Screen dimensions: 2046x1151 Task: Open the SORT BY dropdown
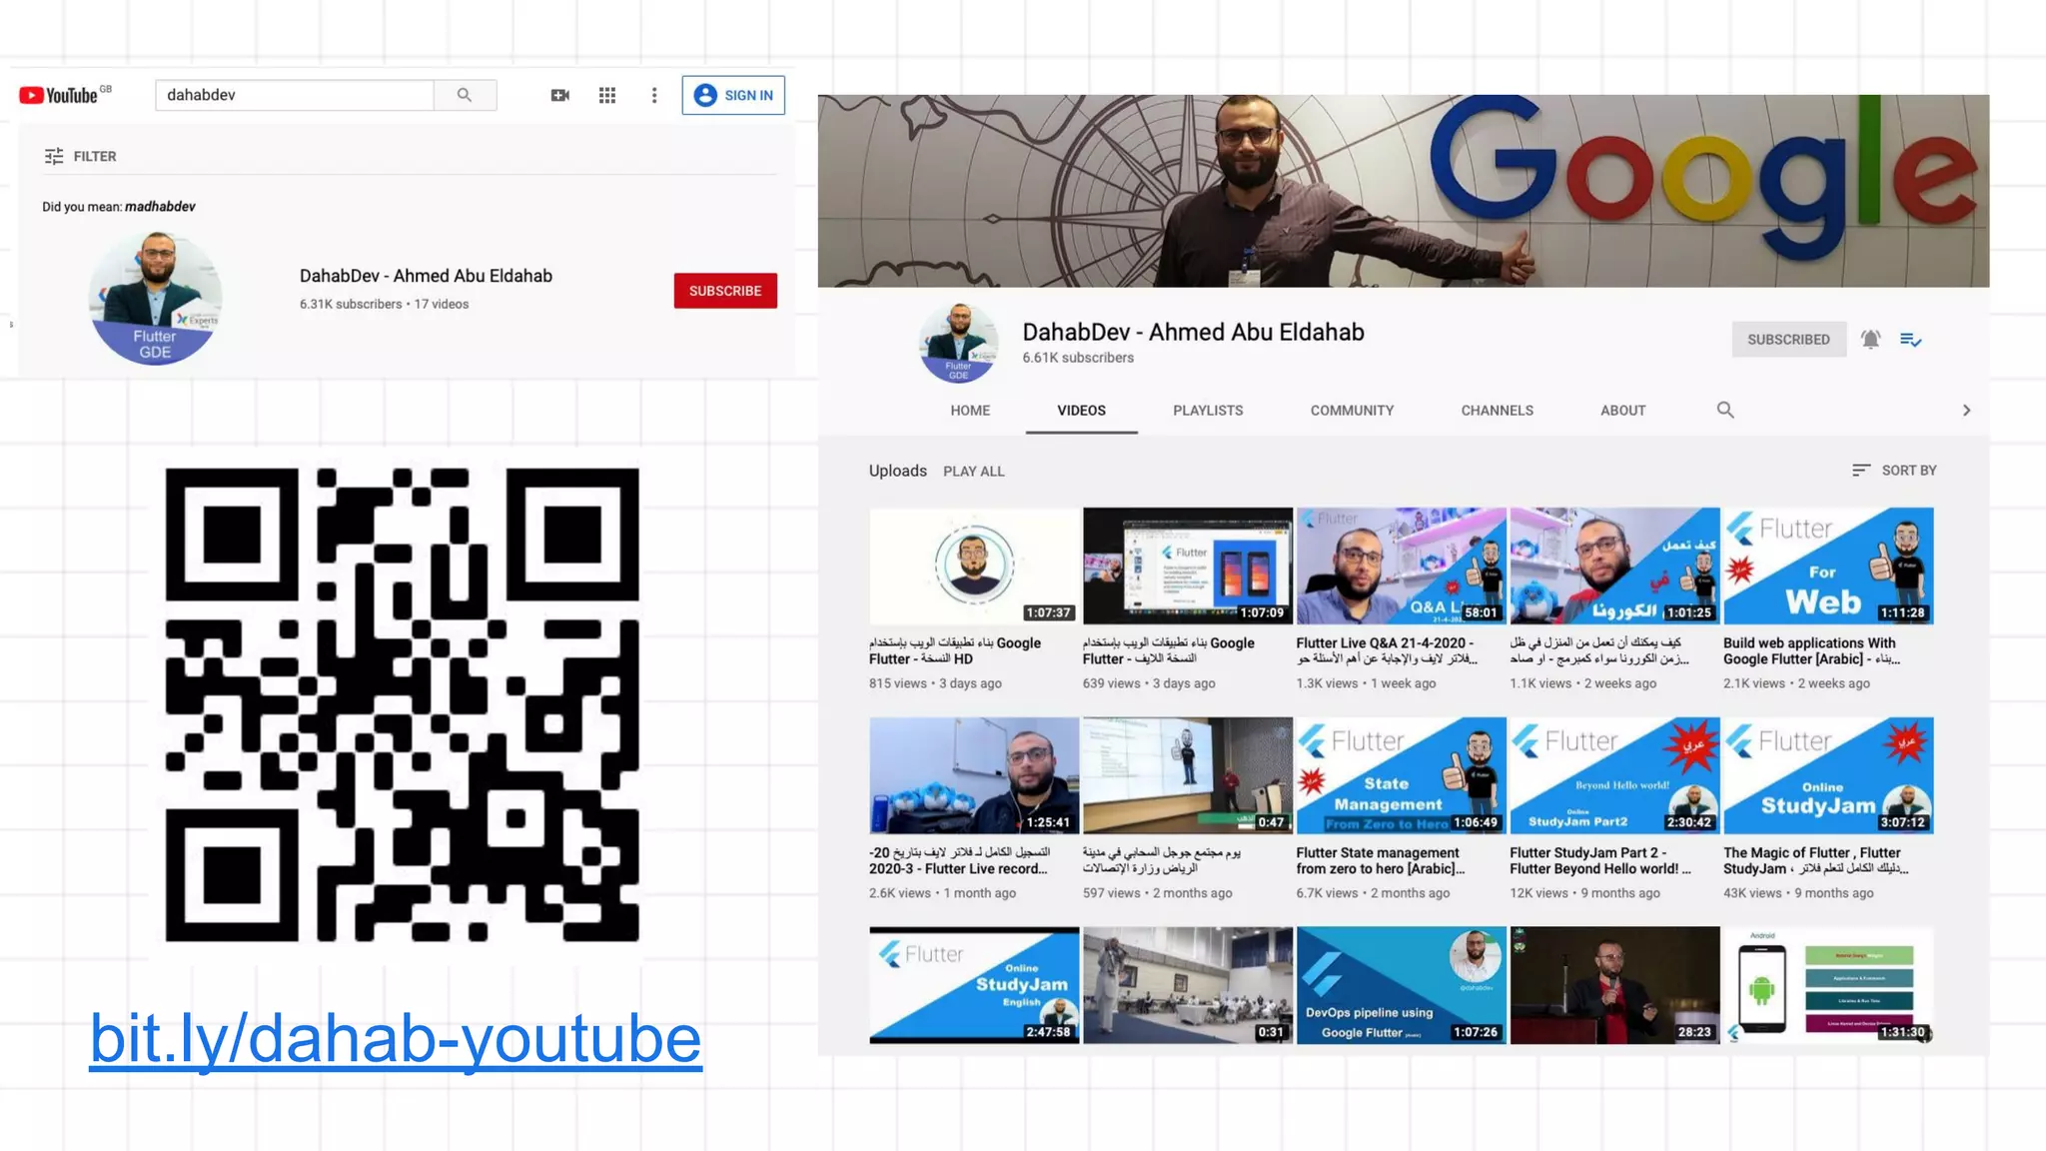(1894, 470)
